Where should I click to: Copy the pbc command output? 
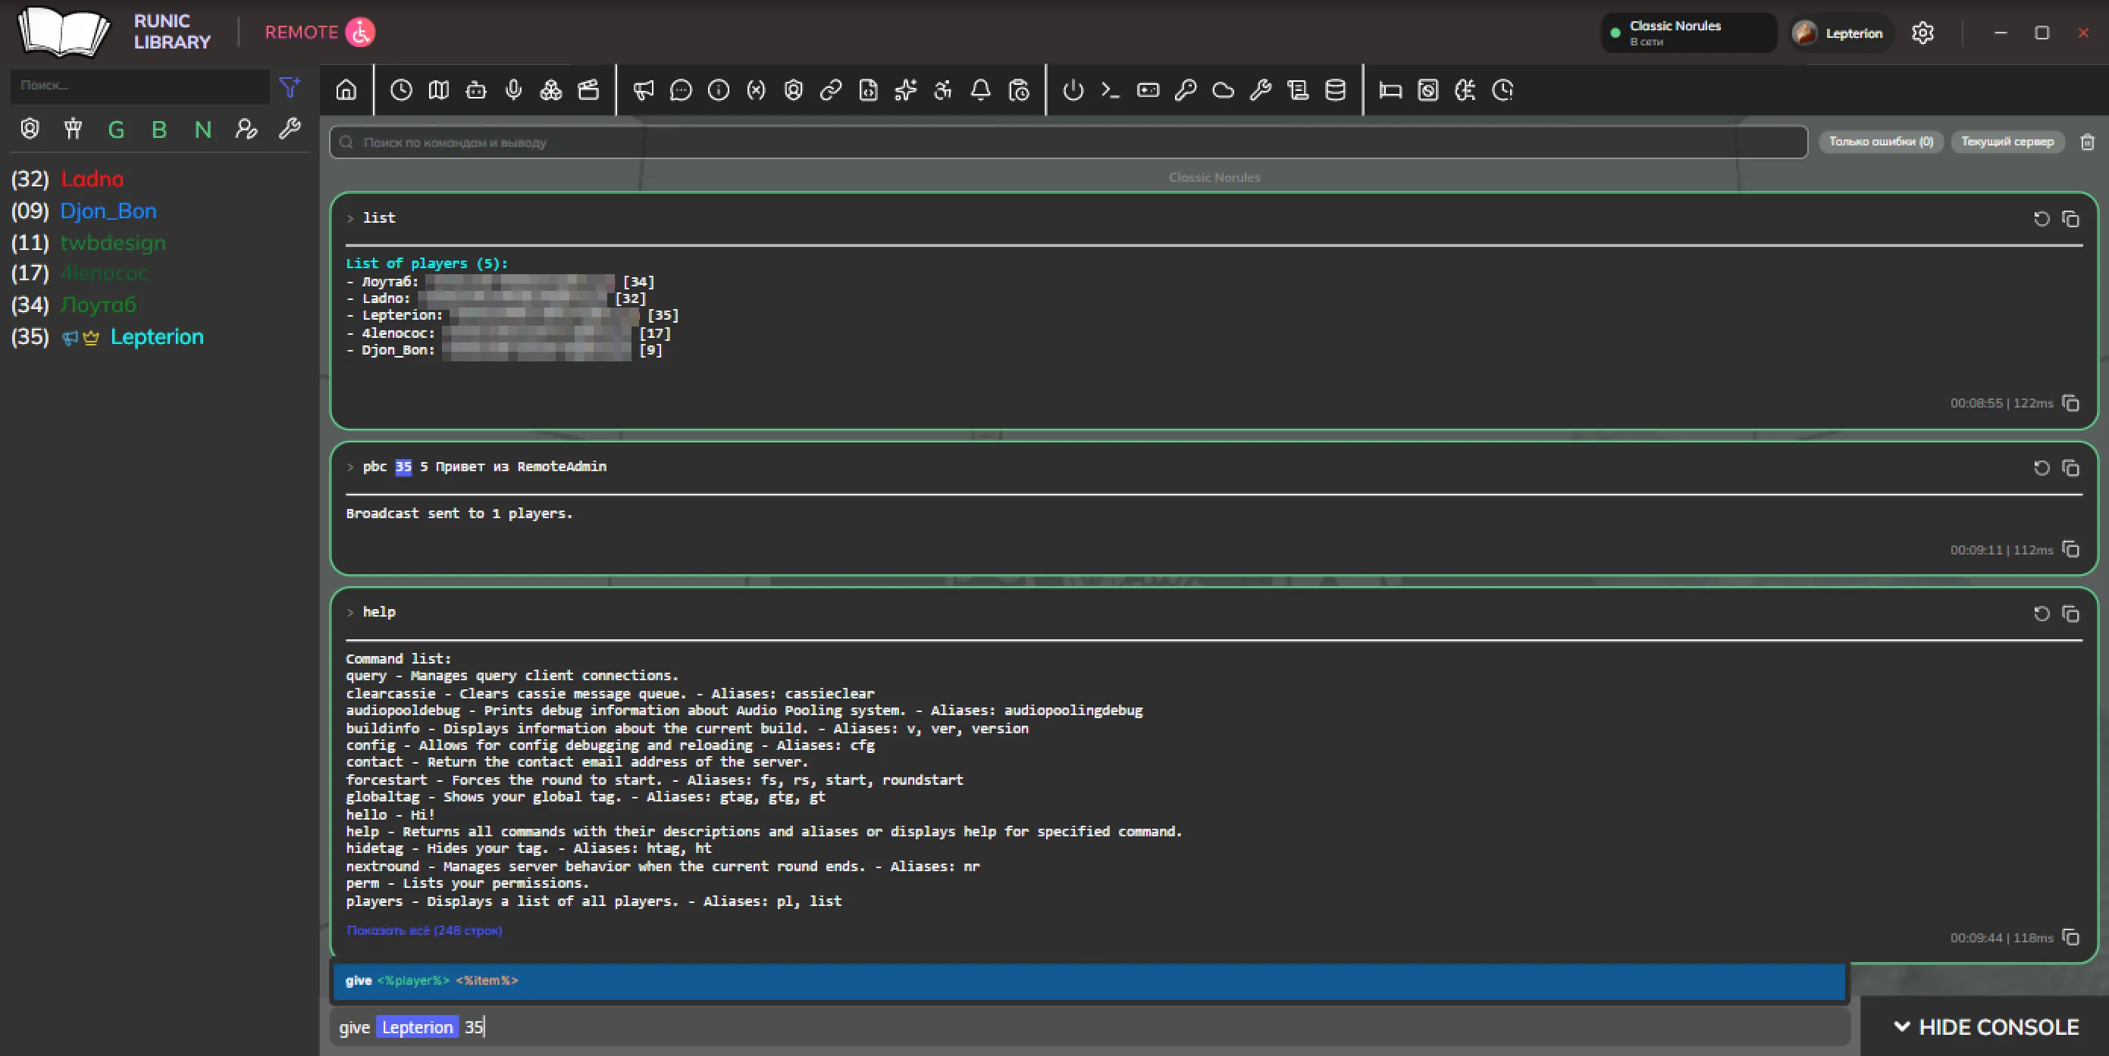[x=2070, y=550]
